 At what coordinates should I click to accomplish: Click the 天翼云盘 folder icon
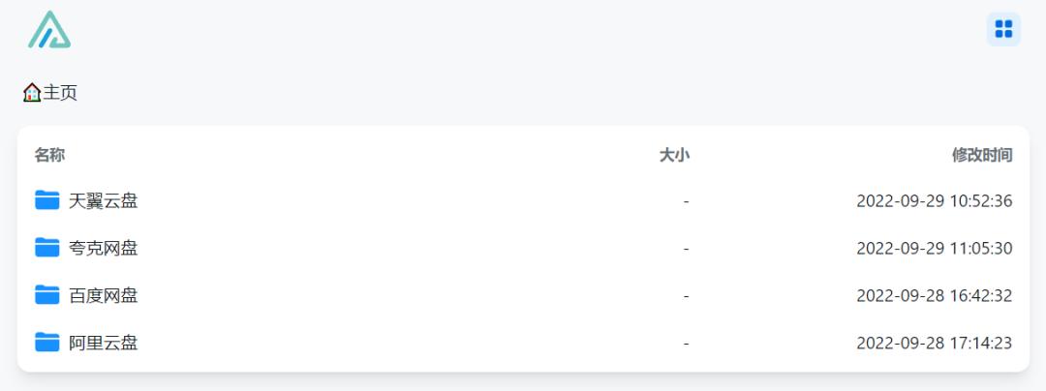47,200
